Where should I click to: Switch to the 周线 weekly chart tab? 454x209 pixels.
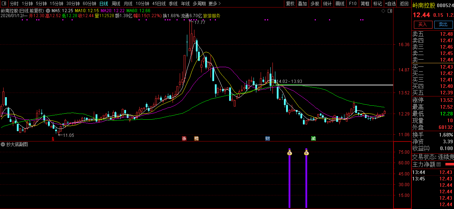click(x=116, y=4)
